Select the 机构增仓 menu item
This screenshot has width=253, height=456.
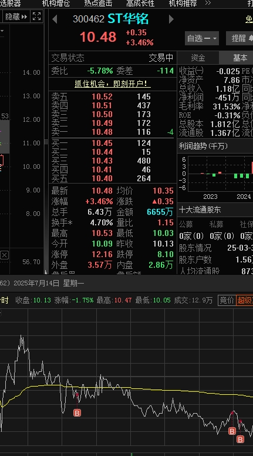[56, 3]
